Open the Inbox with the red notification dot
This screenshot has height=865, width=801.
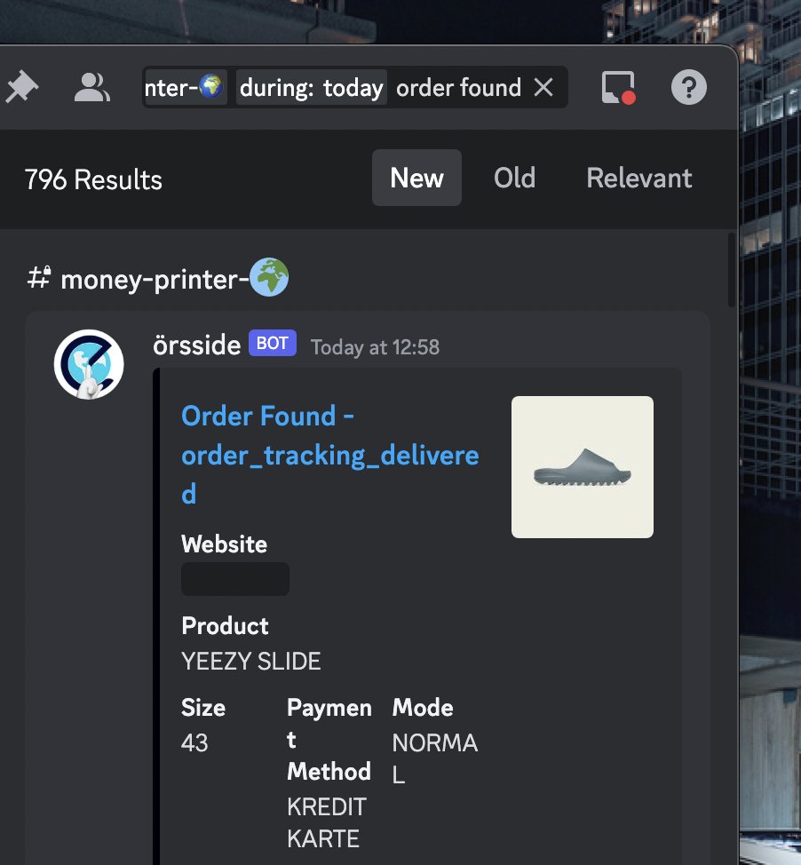pyautogui.click(x=616, y=86)
